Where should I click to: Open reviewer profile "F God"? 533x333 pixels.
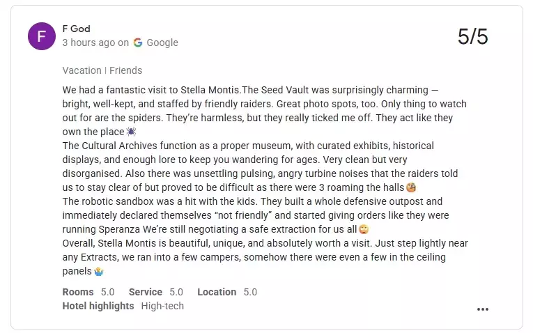(x=76, y=29)
